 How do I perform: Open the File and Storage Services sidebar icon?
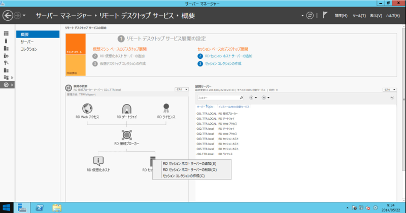pos(6,78)
